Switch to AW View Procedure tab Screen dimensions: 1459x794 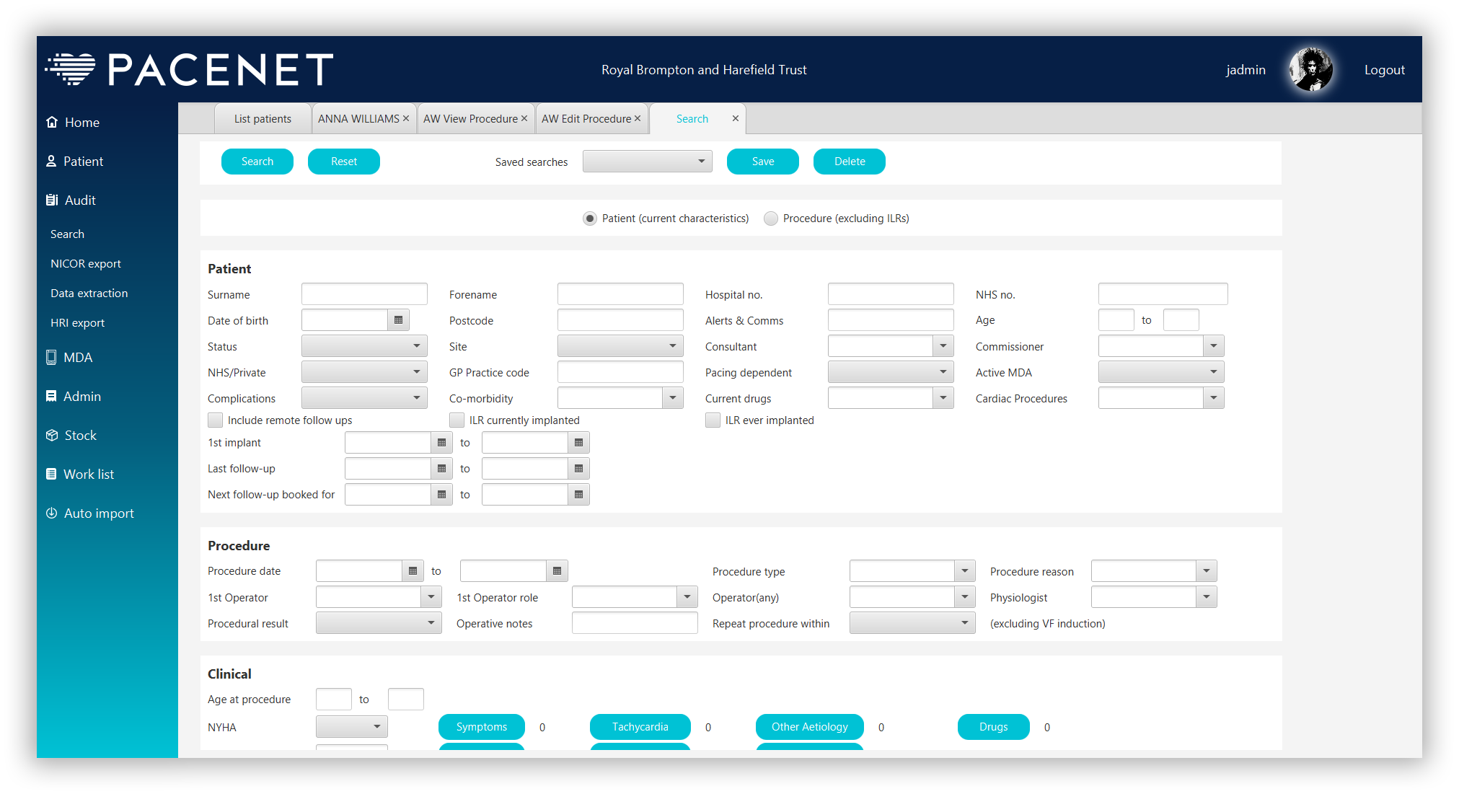(470, 119)
